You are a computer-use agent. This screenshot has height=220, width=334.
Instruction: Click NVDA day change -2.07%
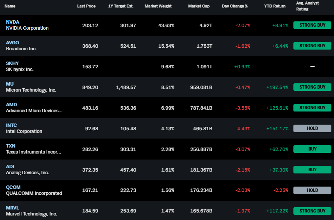[243, 25]
